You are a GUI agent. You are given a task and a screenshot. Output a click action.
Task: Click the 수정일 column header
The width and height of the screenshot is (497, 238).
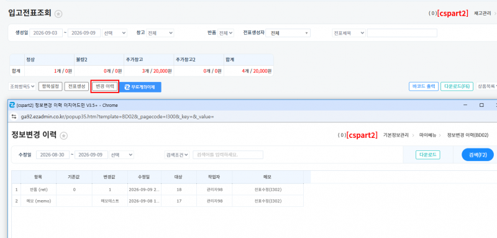coord(145,177)
